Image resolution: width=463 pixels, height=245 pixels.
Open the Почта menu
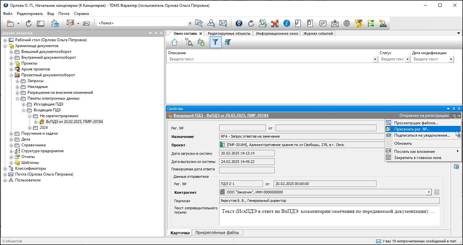[64, 14]
